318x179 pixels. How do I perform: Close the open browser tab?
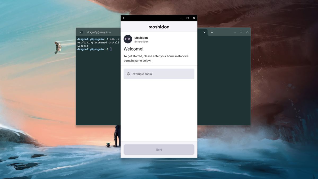coord(204,32)
